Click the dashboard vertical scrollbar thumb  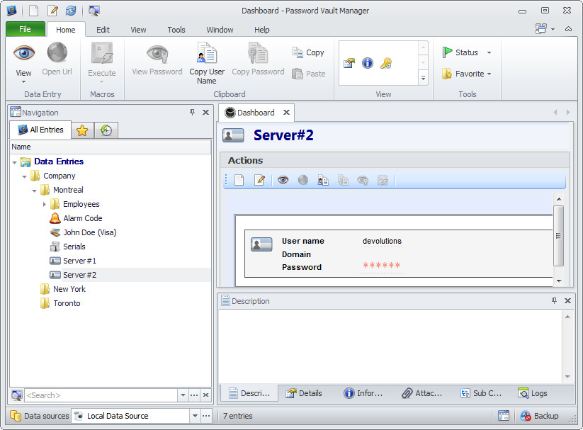[x=558, y=236]
